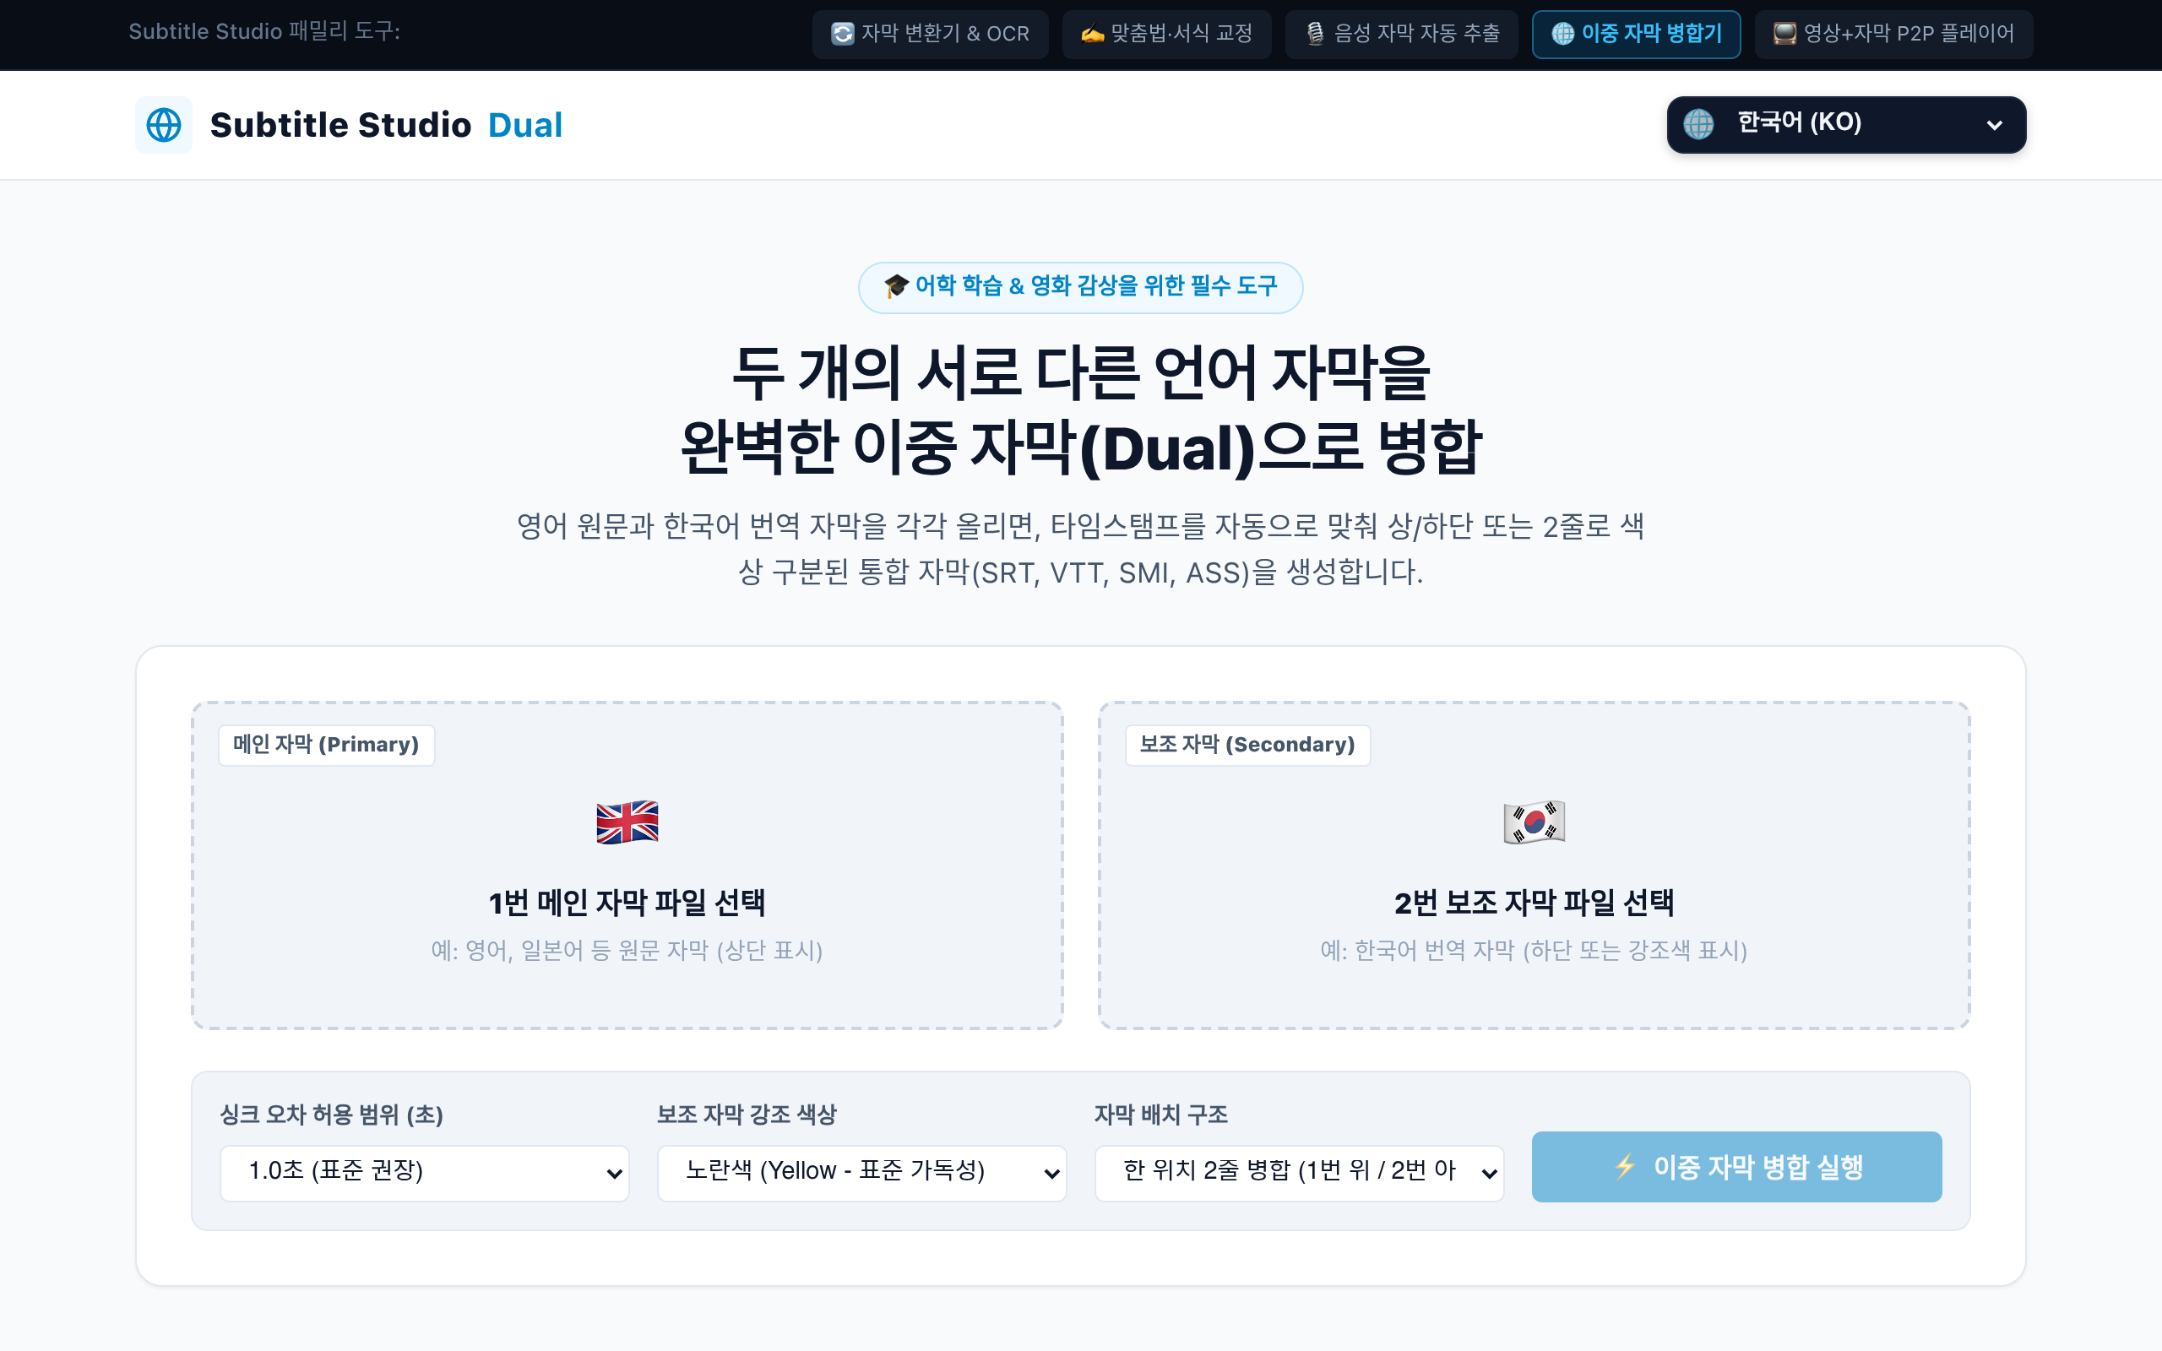
Task: Open the 보조 자막 강조 색상 dropdown
Action: point(861,1172)
